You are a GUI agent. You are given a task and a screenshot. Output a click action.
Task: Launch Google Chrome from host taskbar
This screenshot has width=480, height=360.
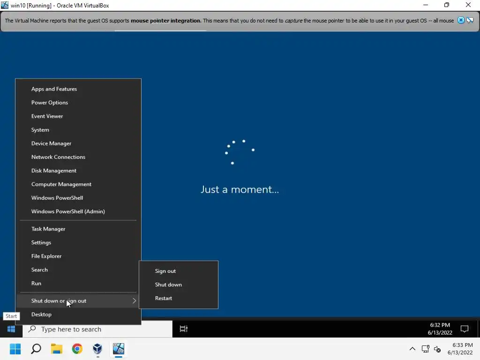77,349
